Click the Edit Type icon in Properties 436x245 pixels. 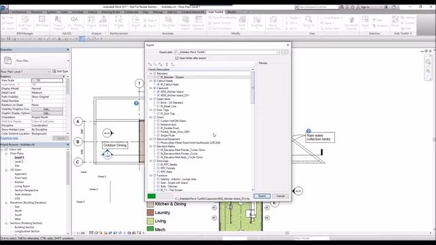click(x=54, y=71)
